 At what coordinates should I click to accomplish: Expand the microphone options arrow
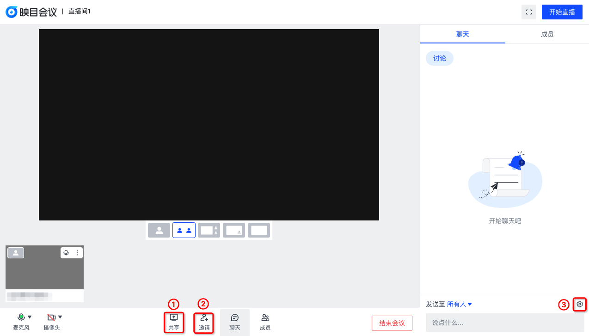(x=30, y=317)
